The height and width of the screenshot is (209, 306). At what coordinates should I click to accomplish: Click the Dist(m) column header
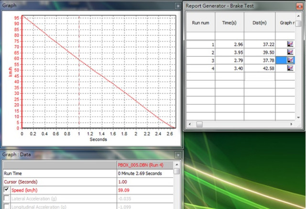click(x=260, y=22)
